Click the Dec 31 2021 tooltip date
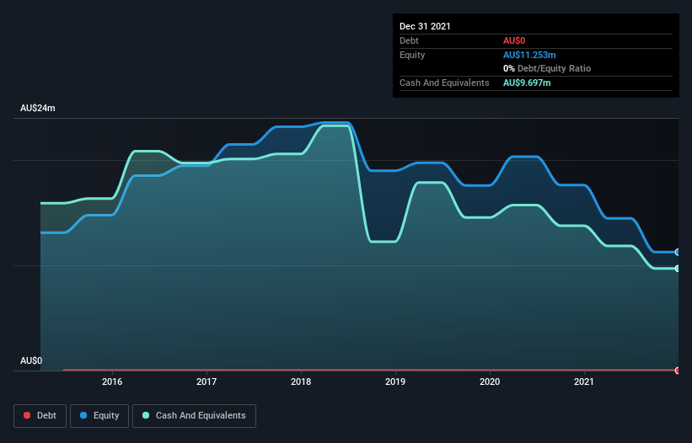692x443 pixels. pos(425,26)
